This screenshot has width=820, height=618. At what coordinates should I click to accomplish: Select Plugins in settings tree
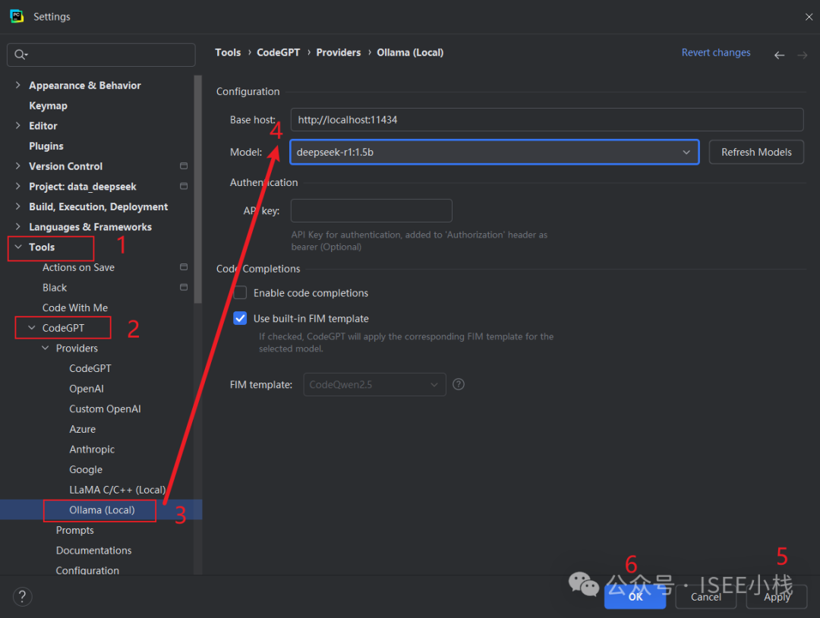tap(46, 146)
